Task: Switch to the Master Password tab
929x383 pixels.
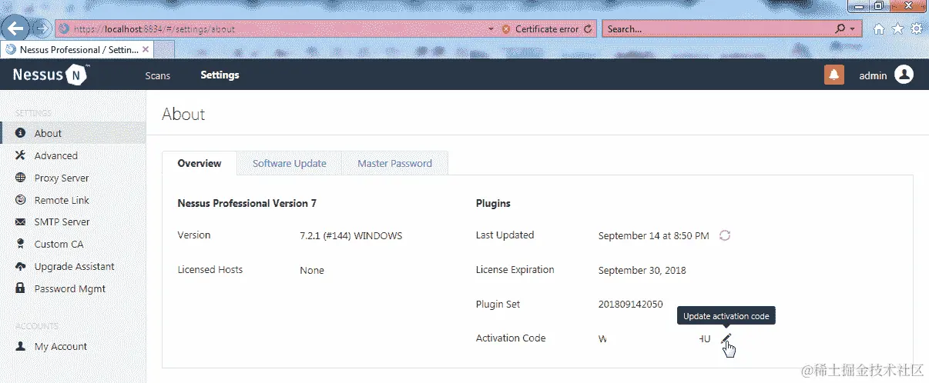Action: (x=394, y=163)
